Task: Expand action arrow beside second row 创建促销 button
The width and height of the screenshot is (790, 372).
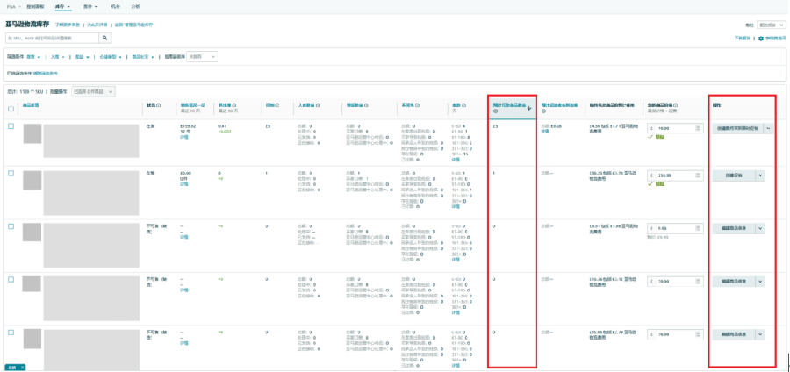Action: pos(760,175)
